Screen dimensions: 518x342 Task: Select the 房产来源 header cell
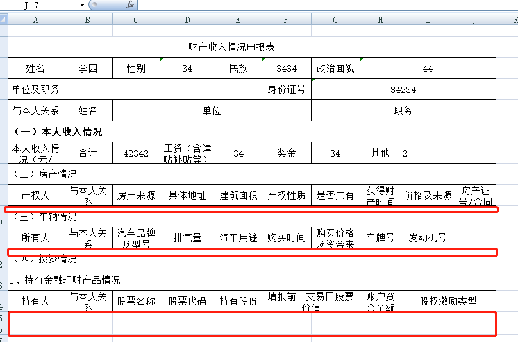tap(136, 196)
